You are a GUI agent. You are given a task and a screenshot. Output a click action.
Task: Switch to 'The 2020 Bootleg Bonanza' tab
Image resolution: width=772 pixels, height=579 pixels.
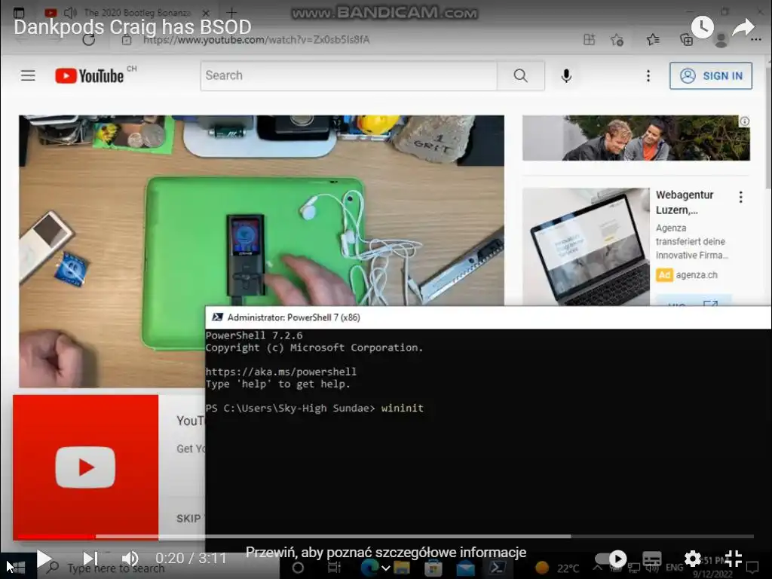pyautogui.click(x=137, y=13)
